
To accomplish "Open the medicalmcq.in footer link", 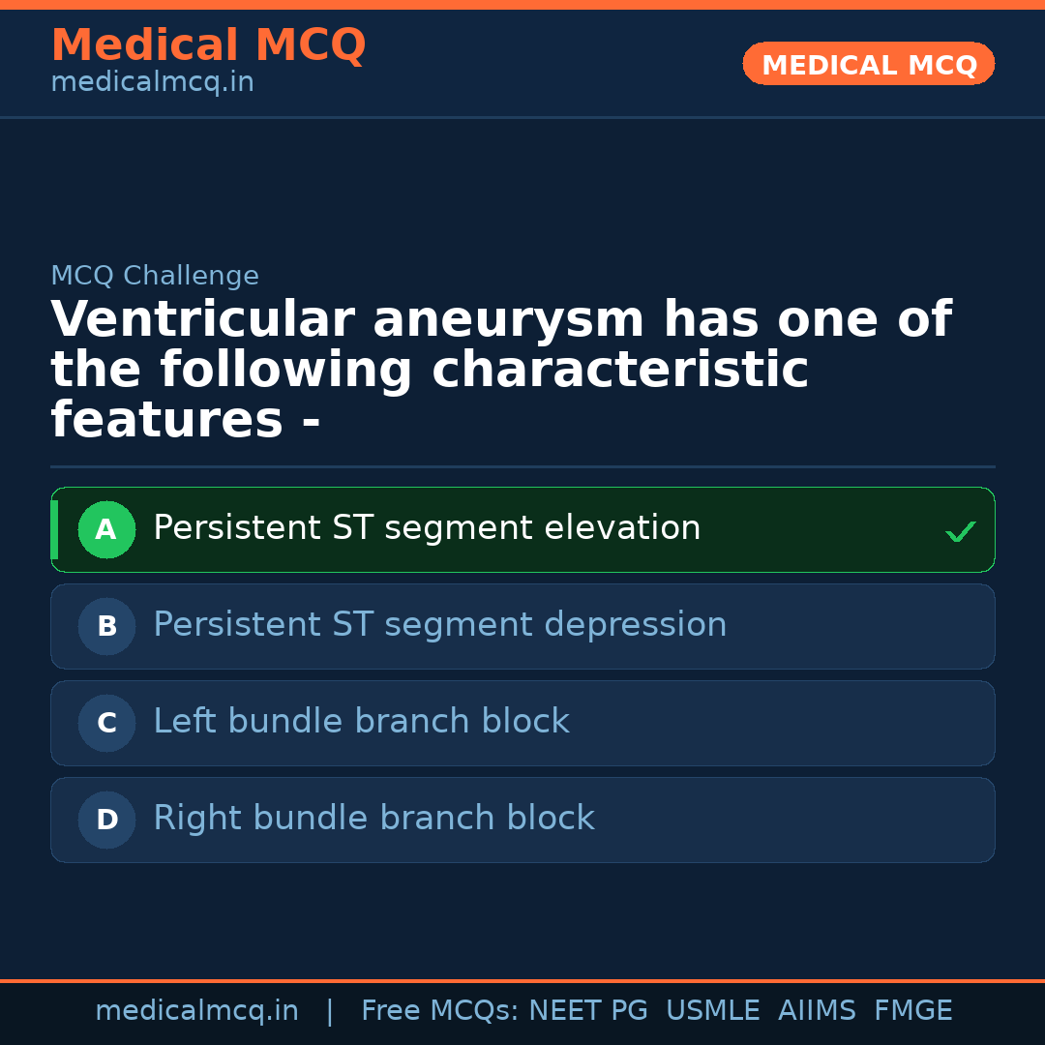I will 197,1010.
